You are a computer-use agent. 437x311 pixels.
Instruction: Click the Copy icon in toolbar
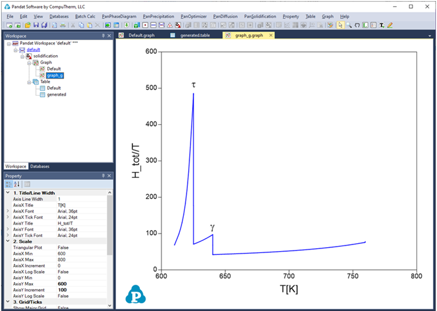(81, 25)
